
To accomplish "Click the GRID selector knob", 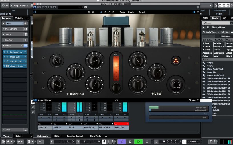I will 76,73.
